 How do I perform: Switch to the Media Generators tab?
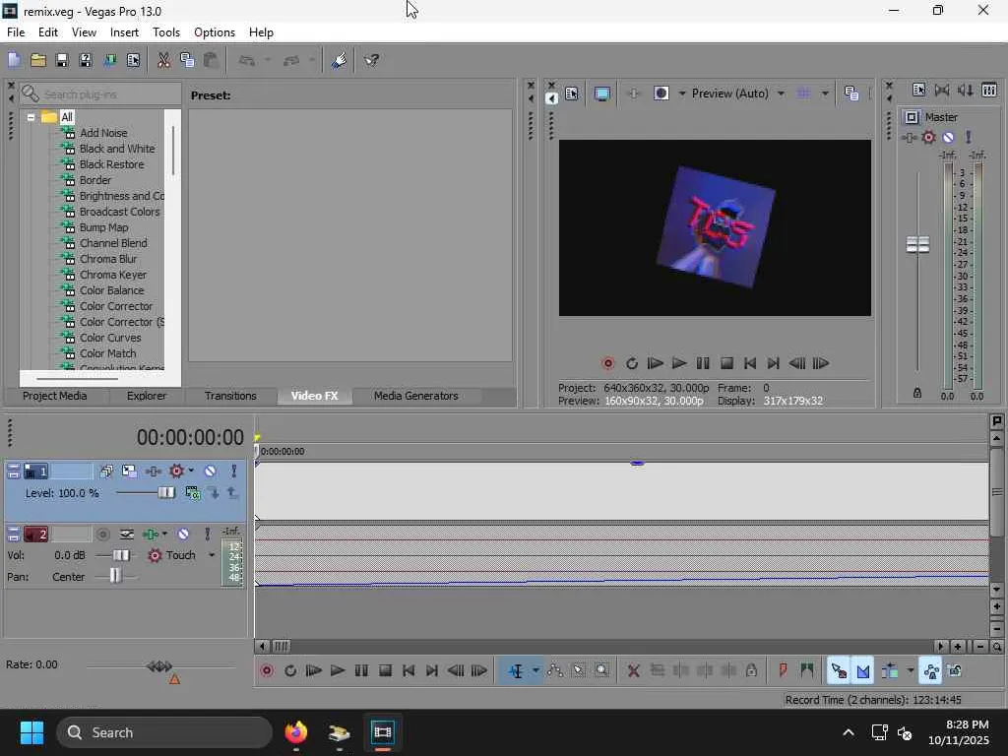point(416,396)
